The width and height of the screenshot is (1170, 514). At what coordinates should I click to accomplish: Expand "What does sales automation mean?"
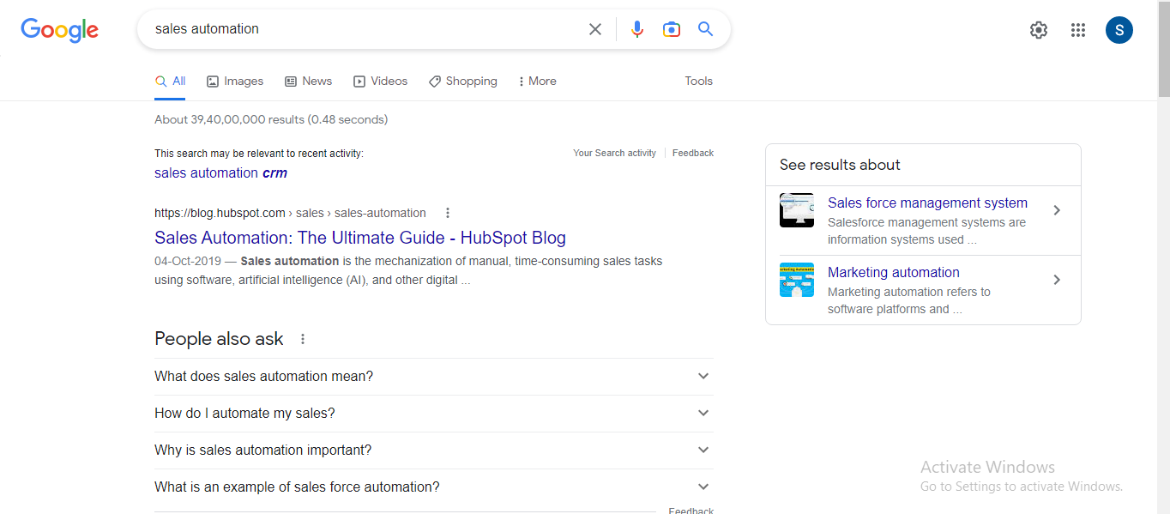(703, 376)
